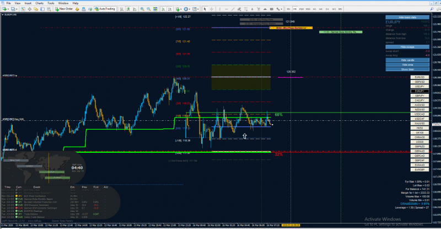Draw a horizontal line
441x229 pixels.
227,9
